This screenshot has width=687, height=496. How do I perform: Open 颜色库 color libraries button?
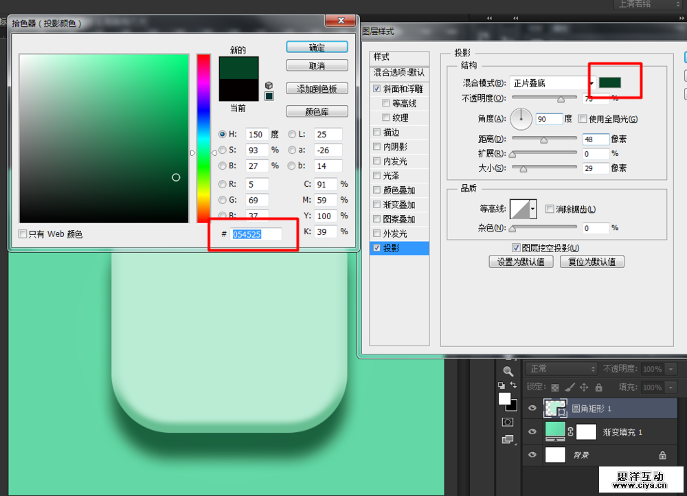click(x=317, y=111)
